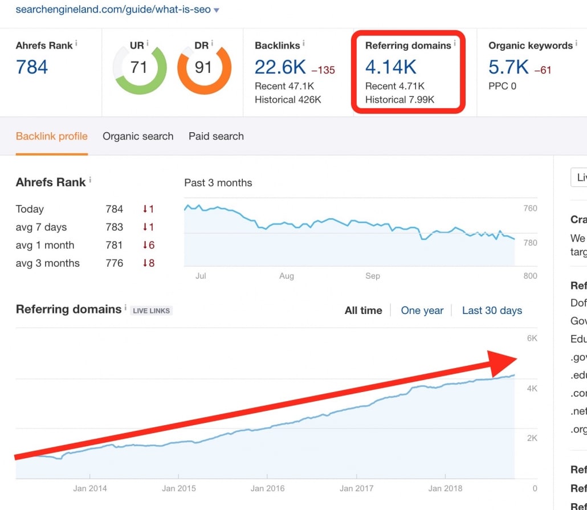Click the UR 71 green gauge
Screen dimensions: 587x510
pyautogui.click(x=140, y=68)
